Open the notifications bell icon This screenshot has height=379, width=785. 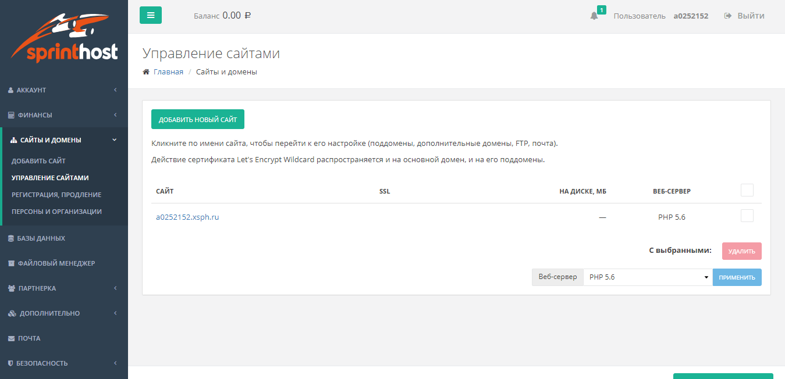click(x=594, y=16)
